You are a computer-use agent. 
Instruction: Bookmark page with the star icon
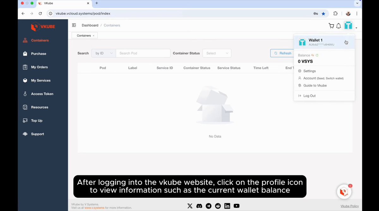[323, 14]
